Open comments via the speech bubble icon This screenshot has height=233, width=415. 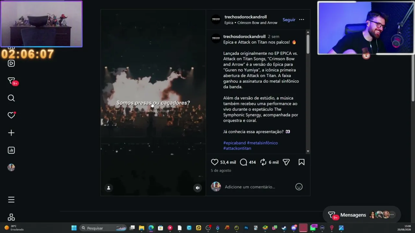point(243,162)
